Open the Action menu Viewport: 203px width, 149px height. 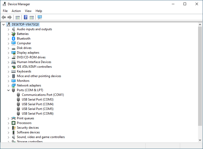coord(16,11)
